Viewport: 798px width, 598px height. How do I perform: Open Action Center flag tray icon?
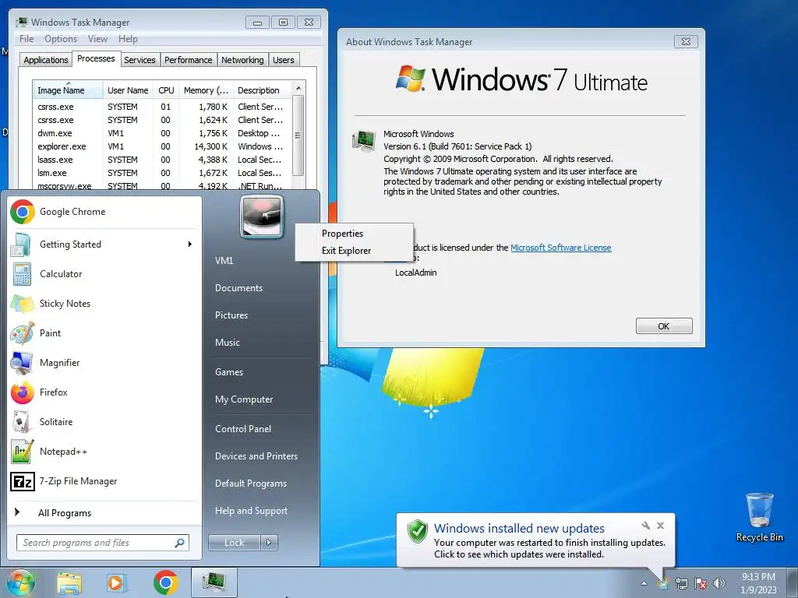click(x=701, y=583)
